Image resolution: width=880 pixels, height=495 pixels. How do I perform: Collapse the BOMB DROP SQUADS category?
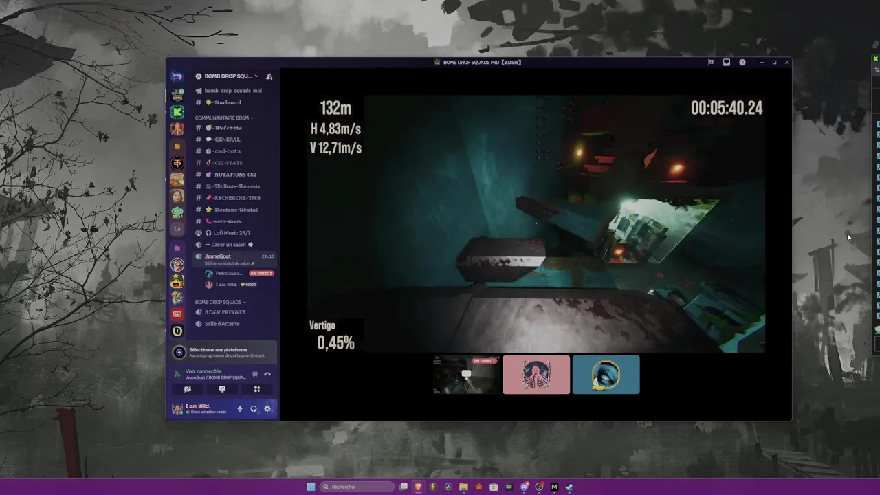point(220,302)
